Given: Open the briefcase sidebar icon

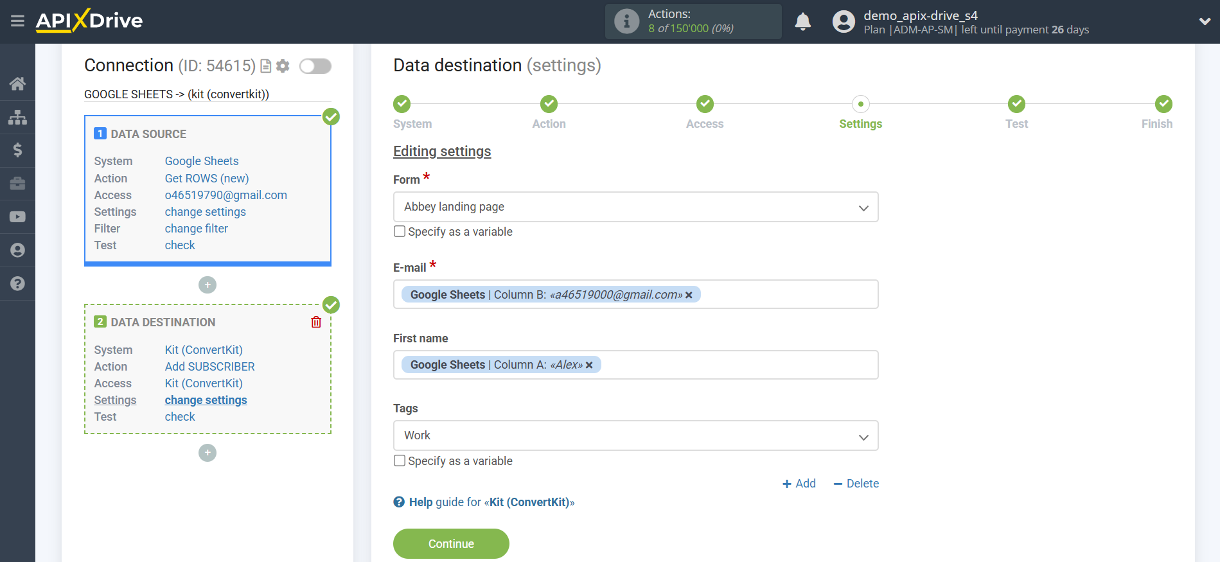Looking at the screenshot, I should (17, 184).
